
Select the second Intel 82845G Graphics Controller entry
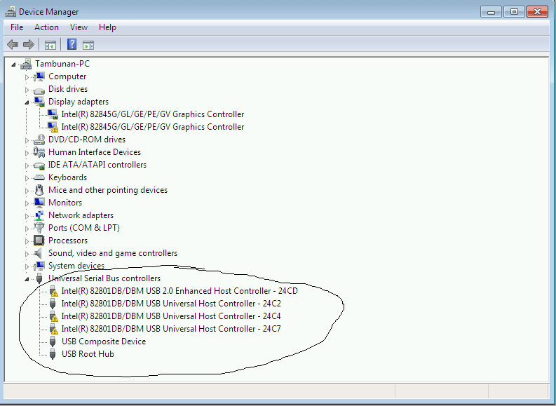point(152,127)
